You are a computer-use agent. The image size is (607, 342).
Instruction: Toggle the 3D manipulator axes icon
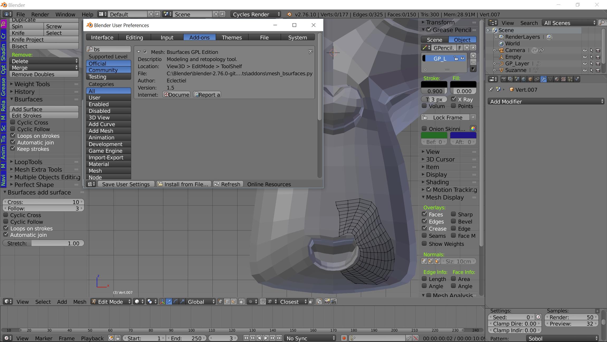click(x=162, y=302)
